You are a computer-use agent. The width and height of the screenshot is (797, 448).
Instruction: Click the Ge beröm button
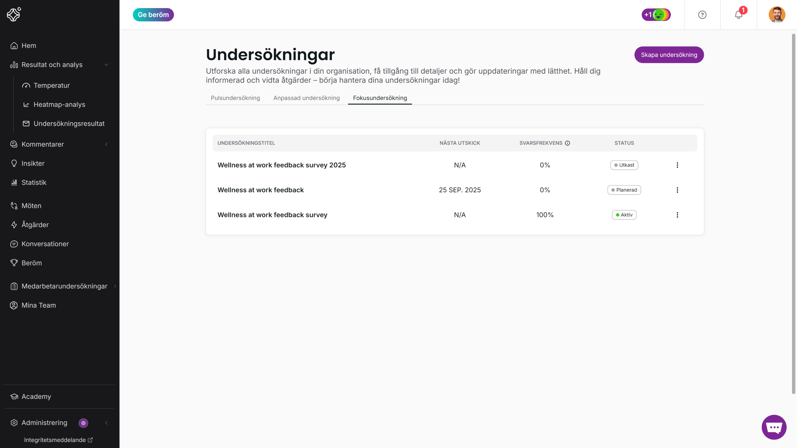153,15
